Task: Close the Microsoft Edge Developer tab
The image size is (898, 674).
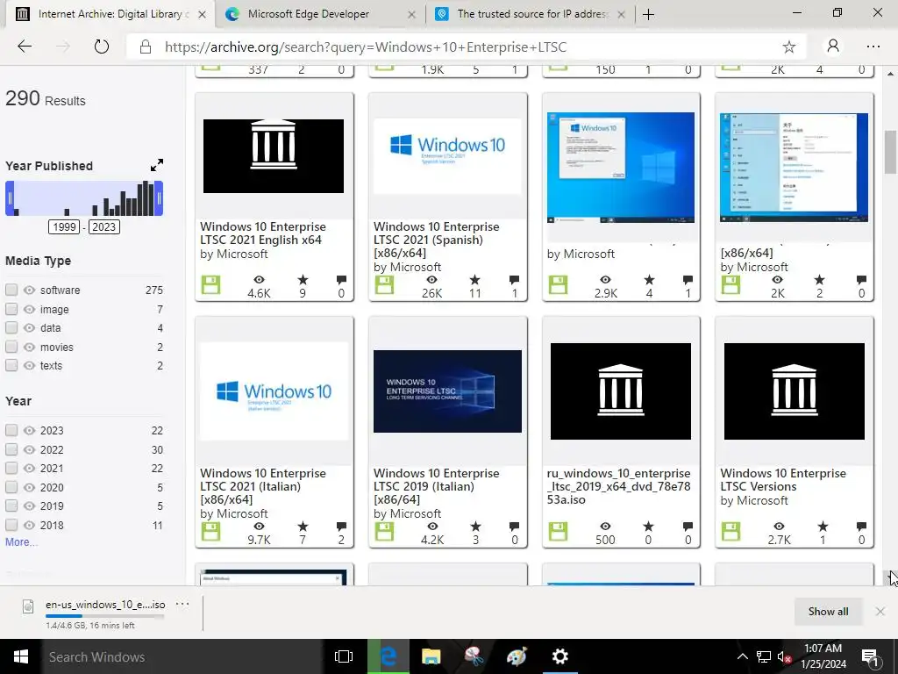Action: (411, 15)
